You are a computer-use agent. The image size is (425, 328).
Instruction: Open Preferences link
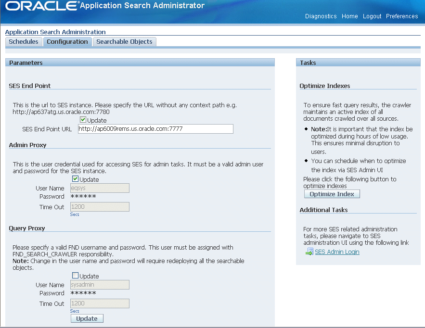point(402,16)
